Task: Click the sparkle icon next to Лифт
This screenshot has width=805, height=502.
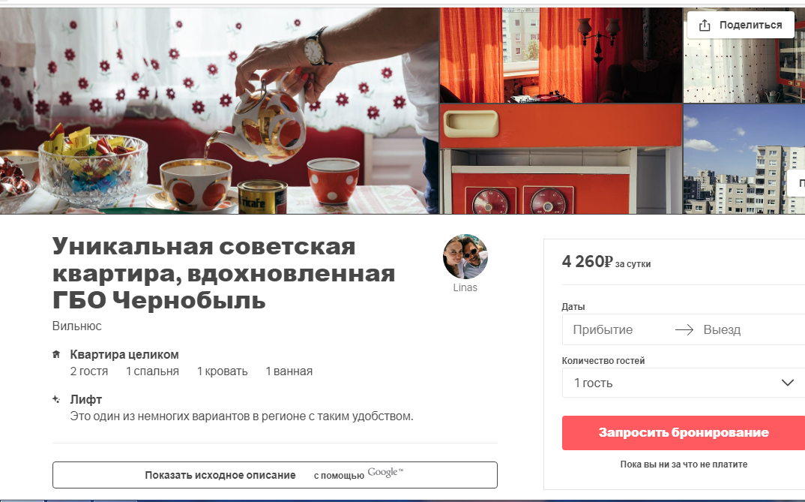Action: (x=56, y=399)
